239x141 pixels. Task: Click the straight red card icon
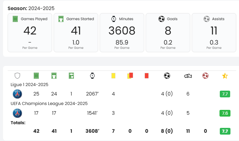pyautogui.click(x=147, y=75)
